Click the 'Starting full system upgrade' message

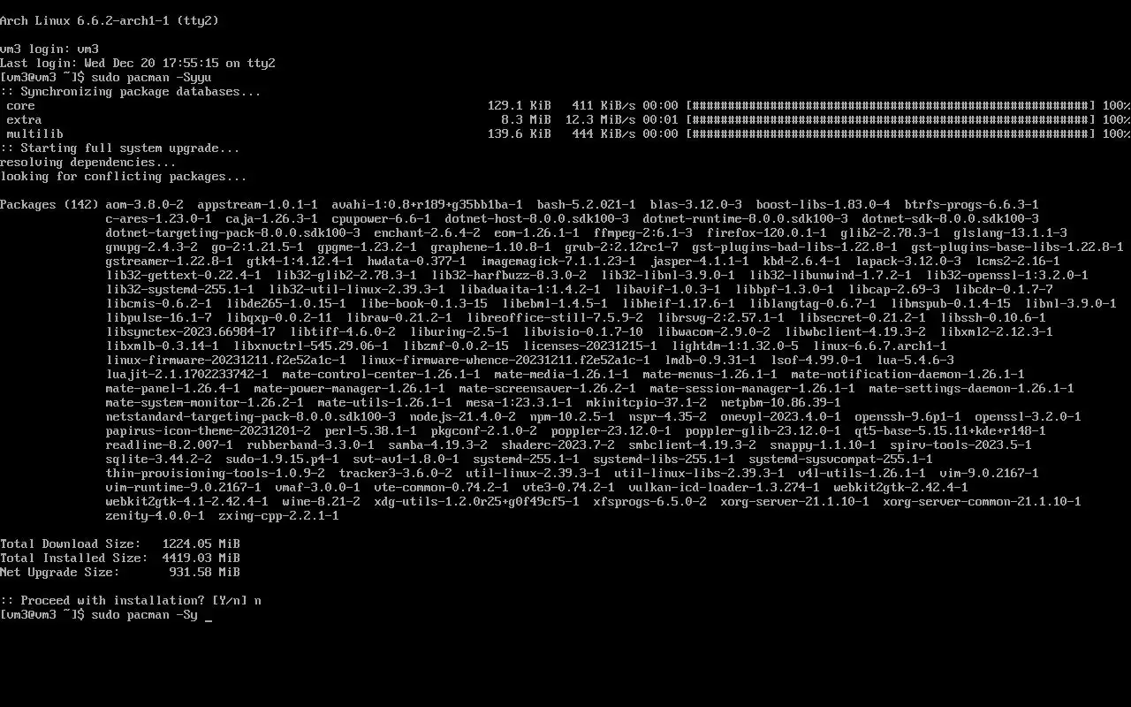(120, 148)
